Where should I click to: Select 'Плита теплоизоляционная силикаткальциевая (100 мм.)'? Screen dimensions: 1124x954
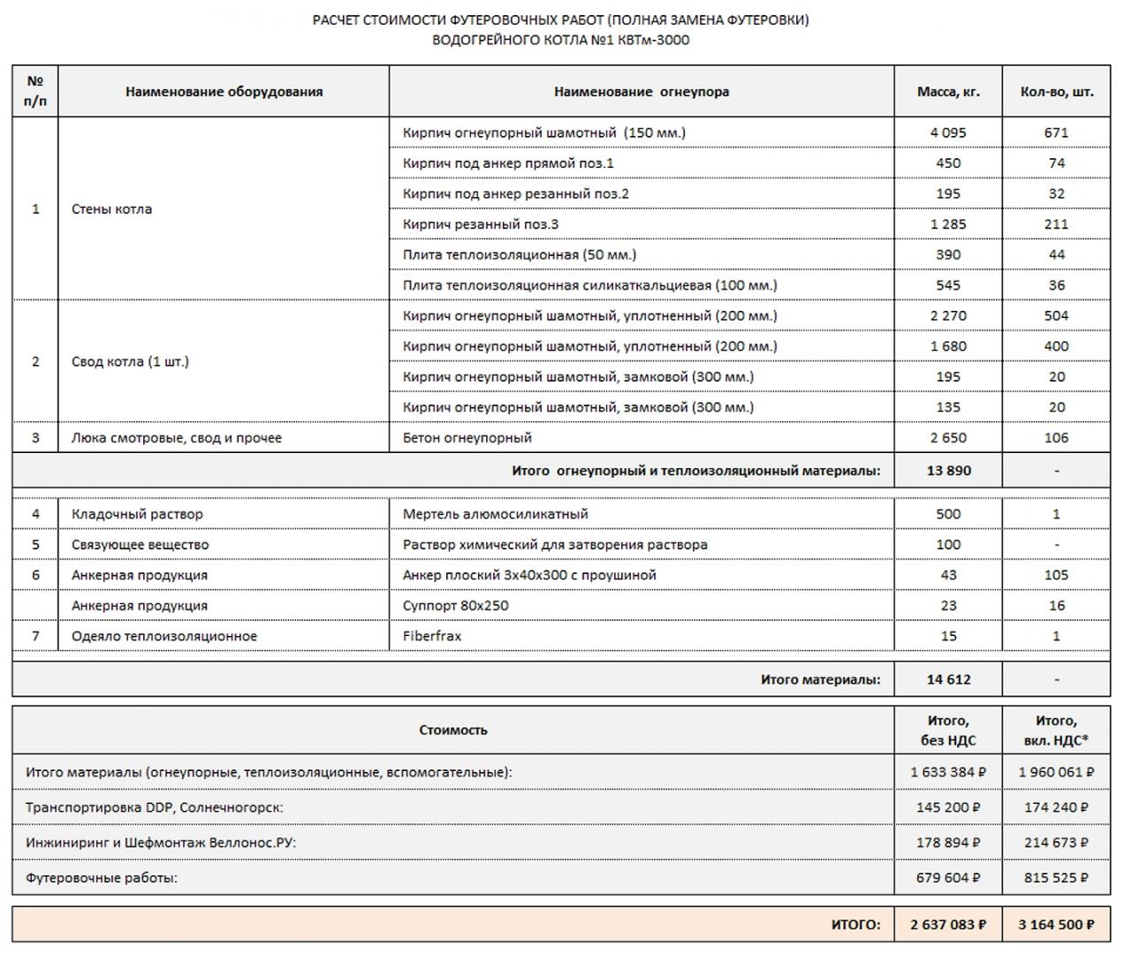pyautogui.click(x=590, y=285)
